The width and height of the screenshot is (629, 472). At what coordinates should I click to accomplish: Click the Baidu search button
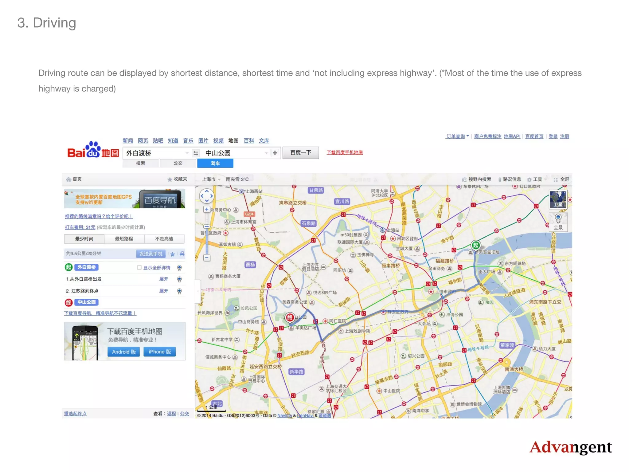click(x=300, y=152)
